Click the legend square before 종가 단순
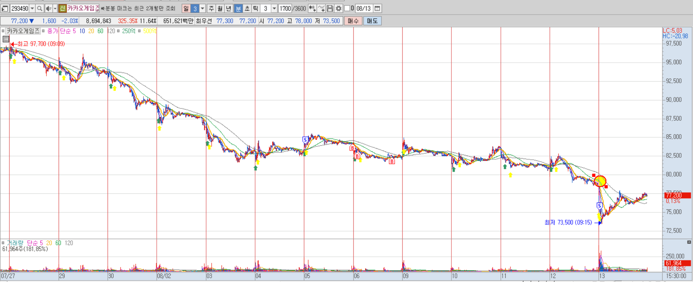 pyautogui.click(x=43, y=31)
